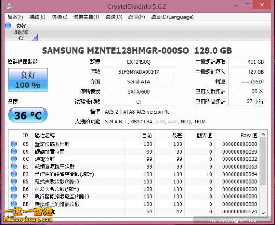Open the 佈景主題(T) menu

pyautogui.click(x=86, y=17)
